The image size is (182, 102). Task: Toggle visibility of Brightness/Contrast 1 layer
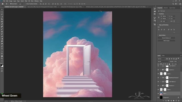click(158, 78)
